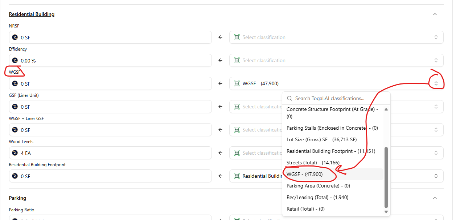This screenshot has height=220, width=456.
Task: Click the search magnifier icon in dropdown
Action: point(289,98)
